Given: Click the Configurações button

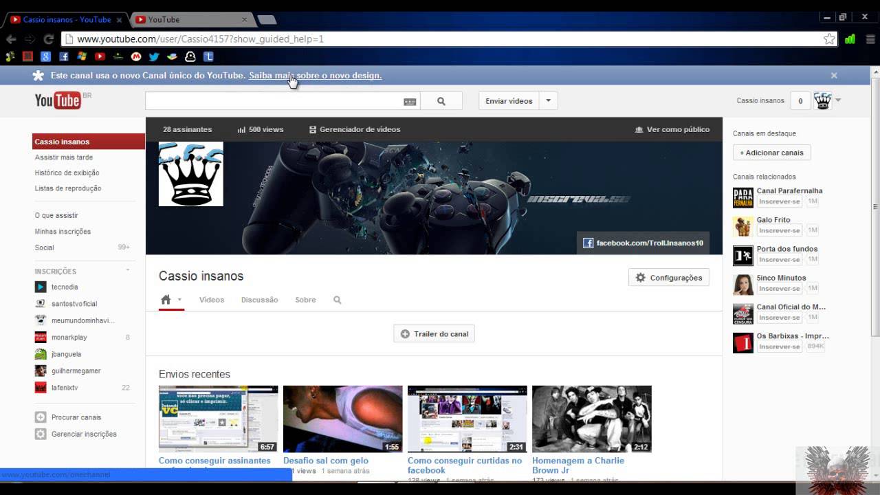Looking at the screenshot, I should (x=669, y=278).
